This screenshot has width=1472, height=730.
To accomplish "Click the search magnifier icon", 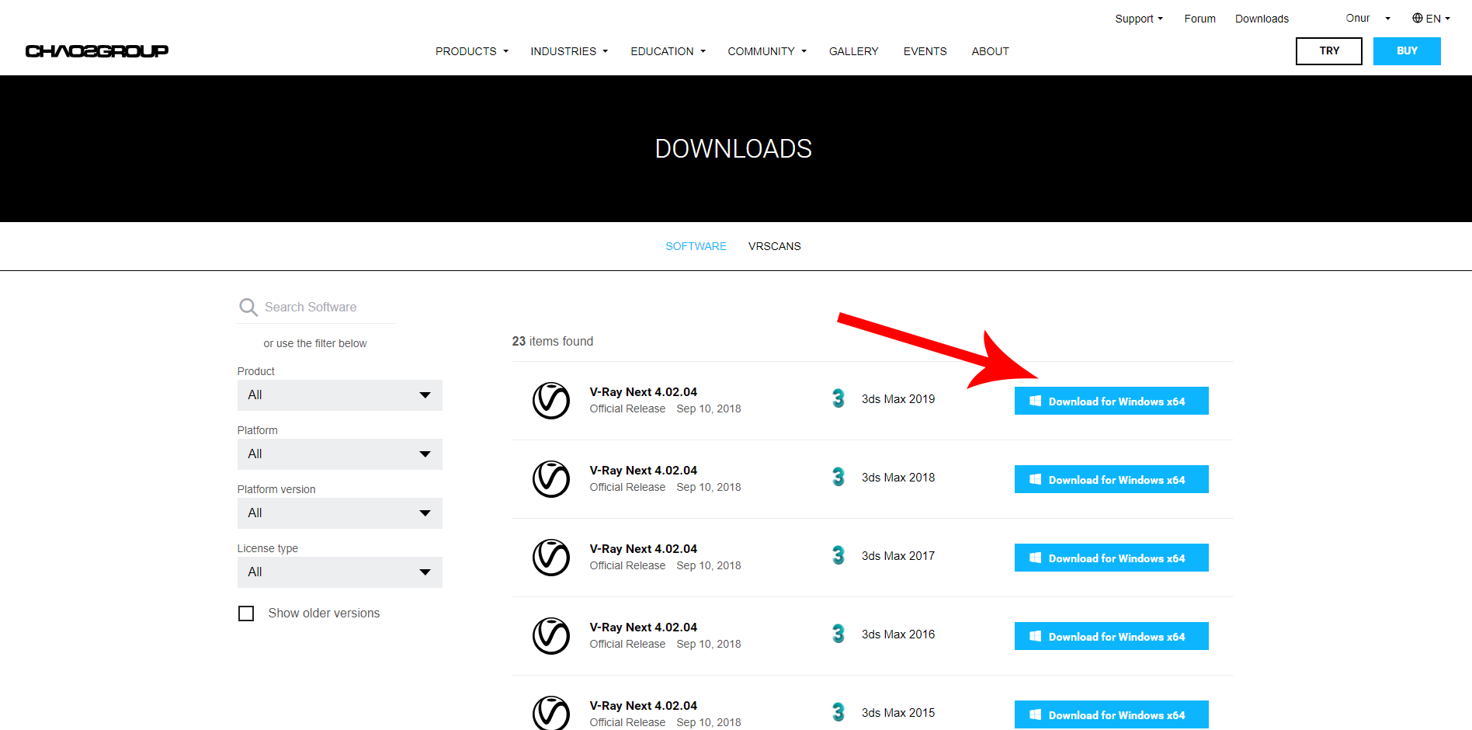I will tap(248, 308).
